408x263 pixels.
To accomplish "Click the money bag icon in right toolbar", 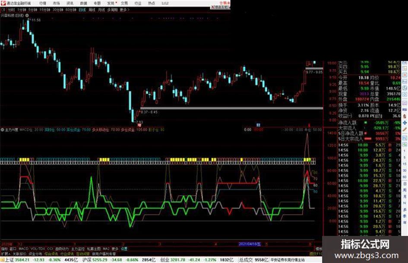I will click(x=405, y=116).
